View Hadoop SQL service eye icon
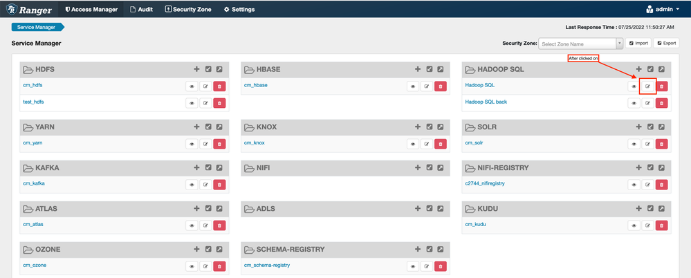691x278 pixels. click(x=634, y=87)
